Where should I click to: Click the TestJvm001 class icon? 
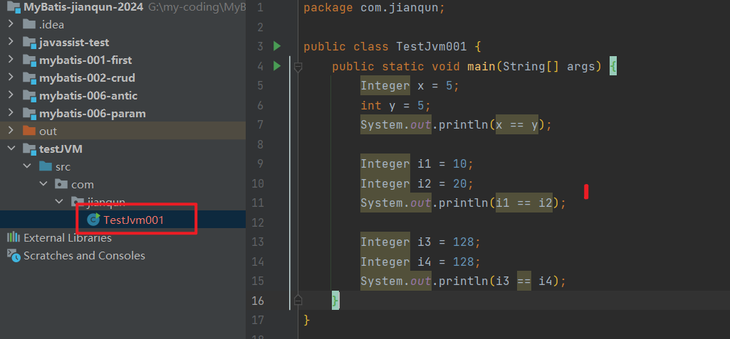click(93, 220)
